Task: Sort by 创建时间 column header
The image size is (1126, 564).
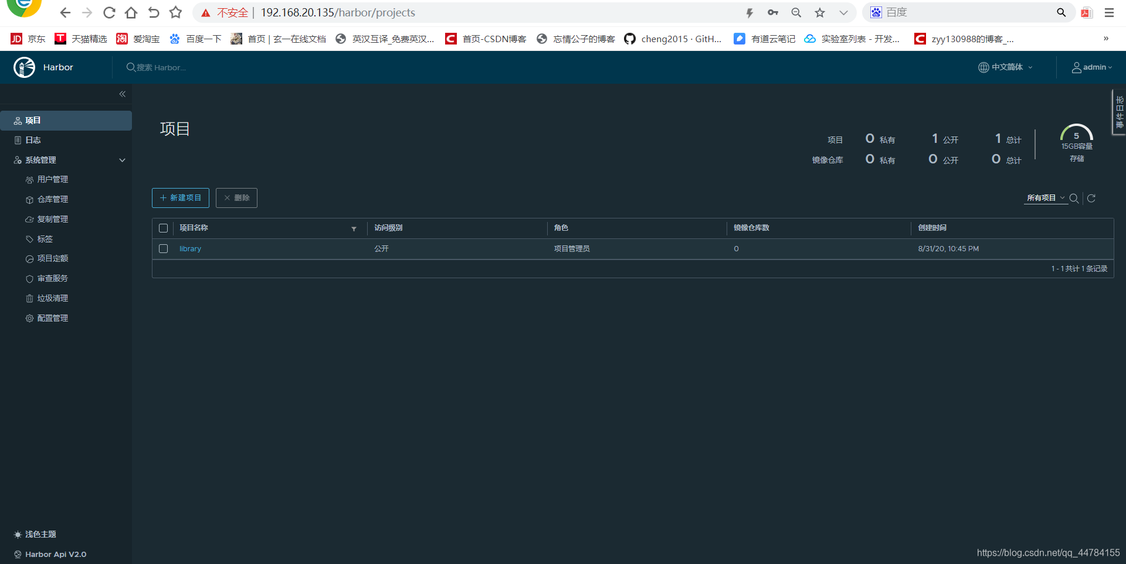Action: pyautogui.click(x=932, y=228)
